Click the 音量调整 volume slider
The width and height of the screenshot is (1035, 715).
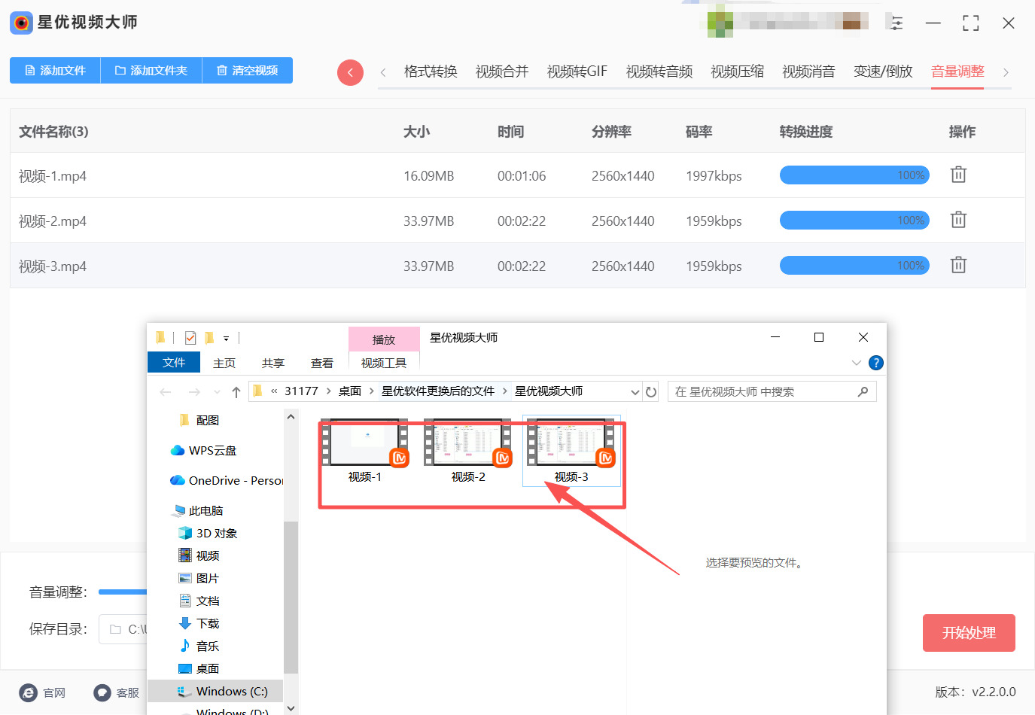123,592
